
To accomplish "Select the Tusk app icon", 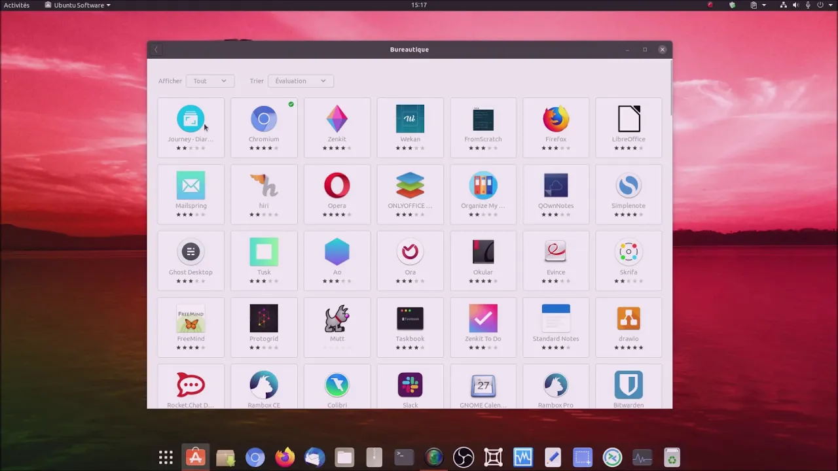I will pyautogui.click(x=264, y=252).
